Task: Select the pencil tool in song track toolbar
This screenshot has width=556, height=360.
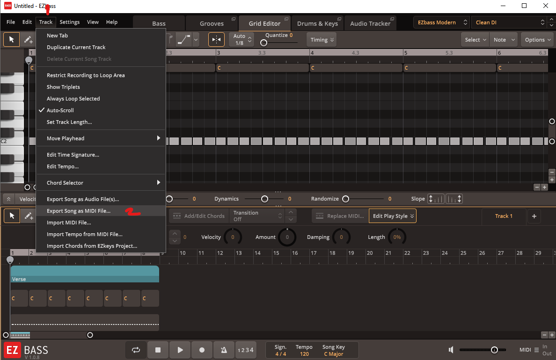Action: [28, 216]
